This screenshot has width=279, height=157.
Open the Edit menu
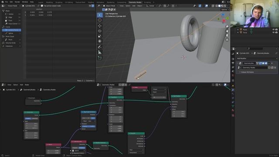click(x=11, y=2)
